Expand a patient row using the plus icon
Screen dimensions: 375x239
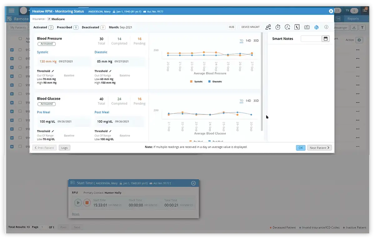[x=12, y=50]
